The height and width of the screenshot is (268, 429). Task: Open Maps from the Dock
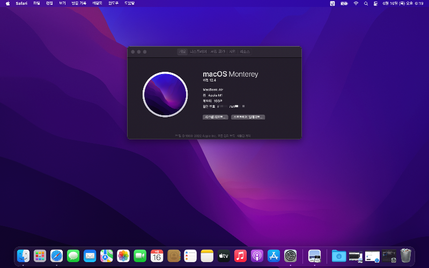[x=107, y=256]
